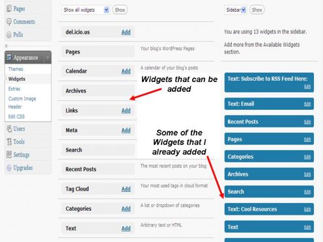Edit the Recent Posts sidebar widget
323x242 pixels.
307,122
